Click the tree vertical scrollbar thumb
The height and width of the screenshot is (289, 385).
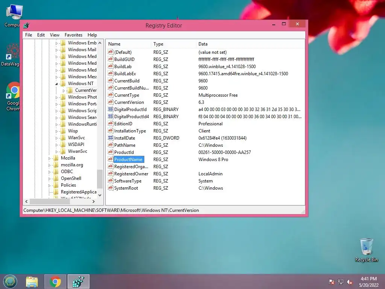pos(100,179)
